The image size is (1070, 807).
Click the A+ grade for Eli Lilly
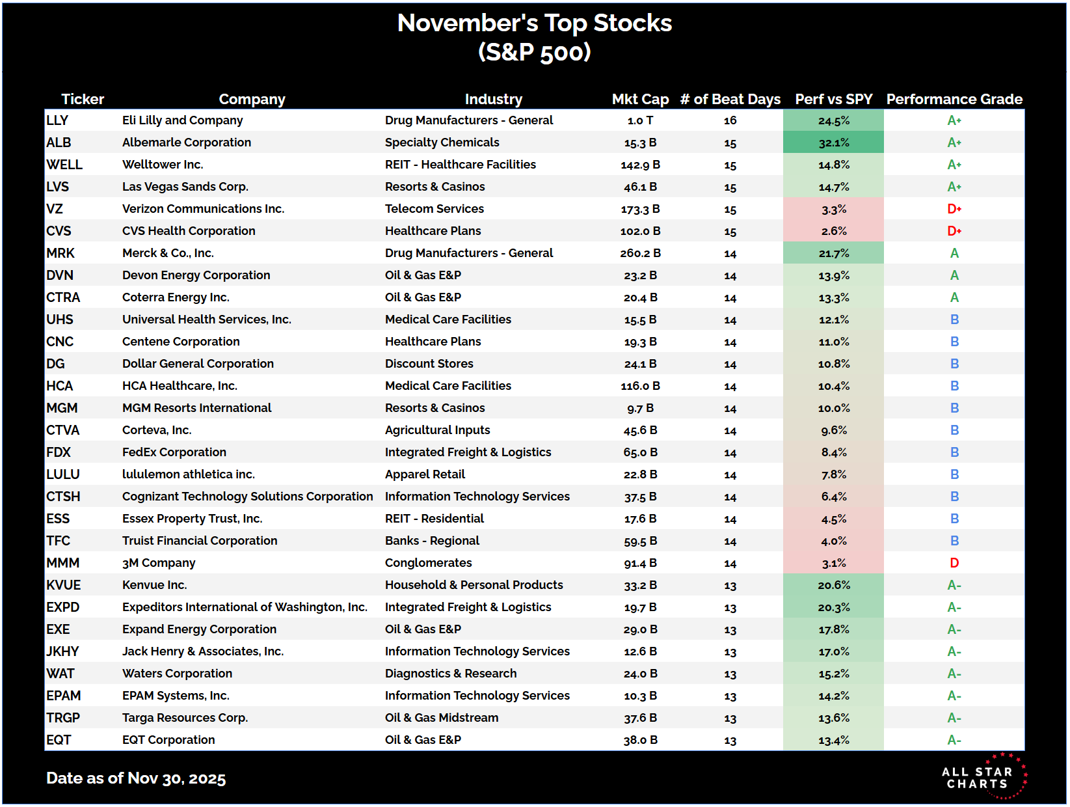tap(954, 120)
